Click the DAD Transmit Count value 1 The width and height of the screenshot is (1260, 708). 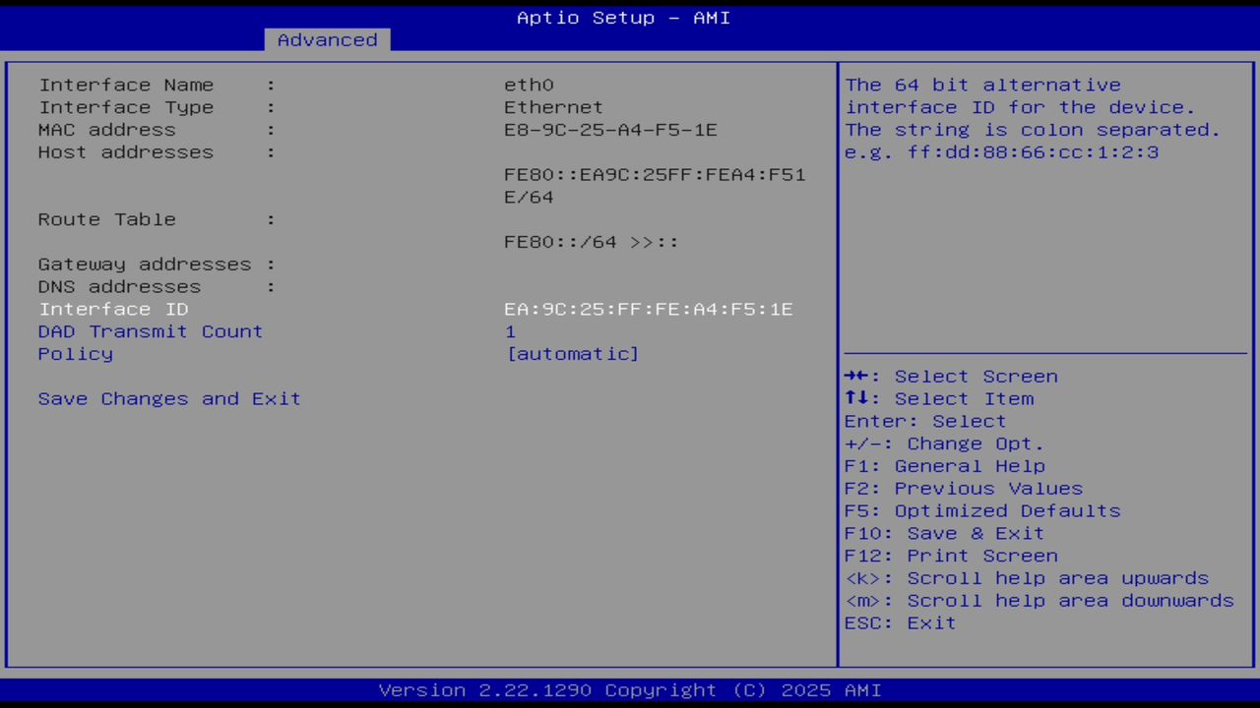point(510,331)
